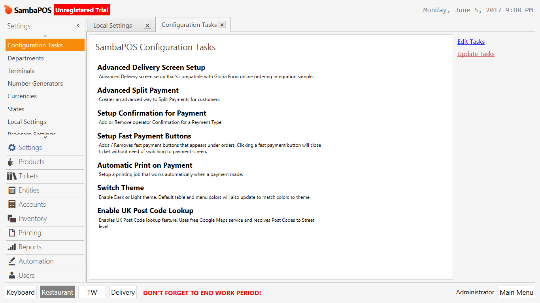Viewport: 540px width, 303px height.
Task: Click the Gloria Food delivery setup description
Action: click(x=206, y=77)
